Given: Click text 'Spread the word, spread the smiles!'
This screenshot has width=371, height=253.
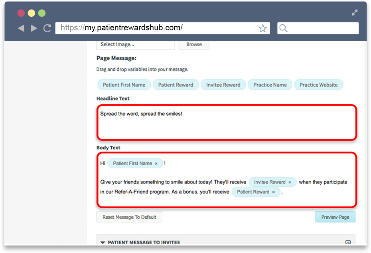Looking at the screenshot, I should coord(141,114).
